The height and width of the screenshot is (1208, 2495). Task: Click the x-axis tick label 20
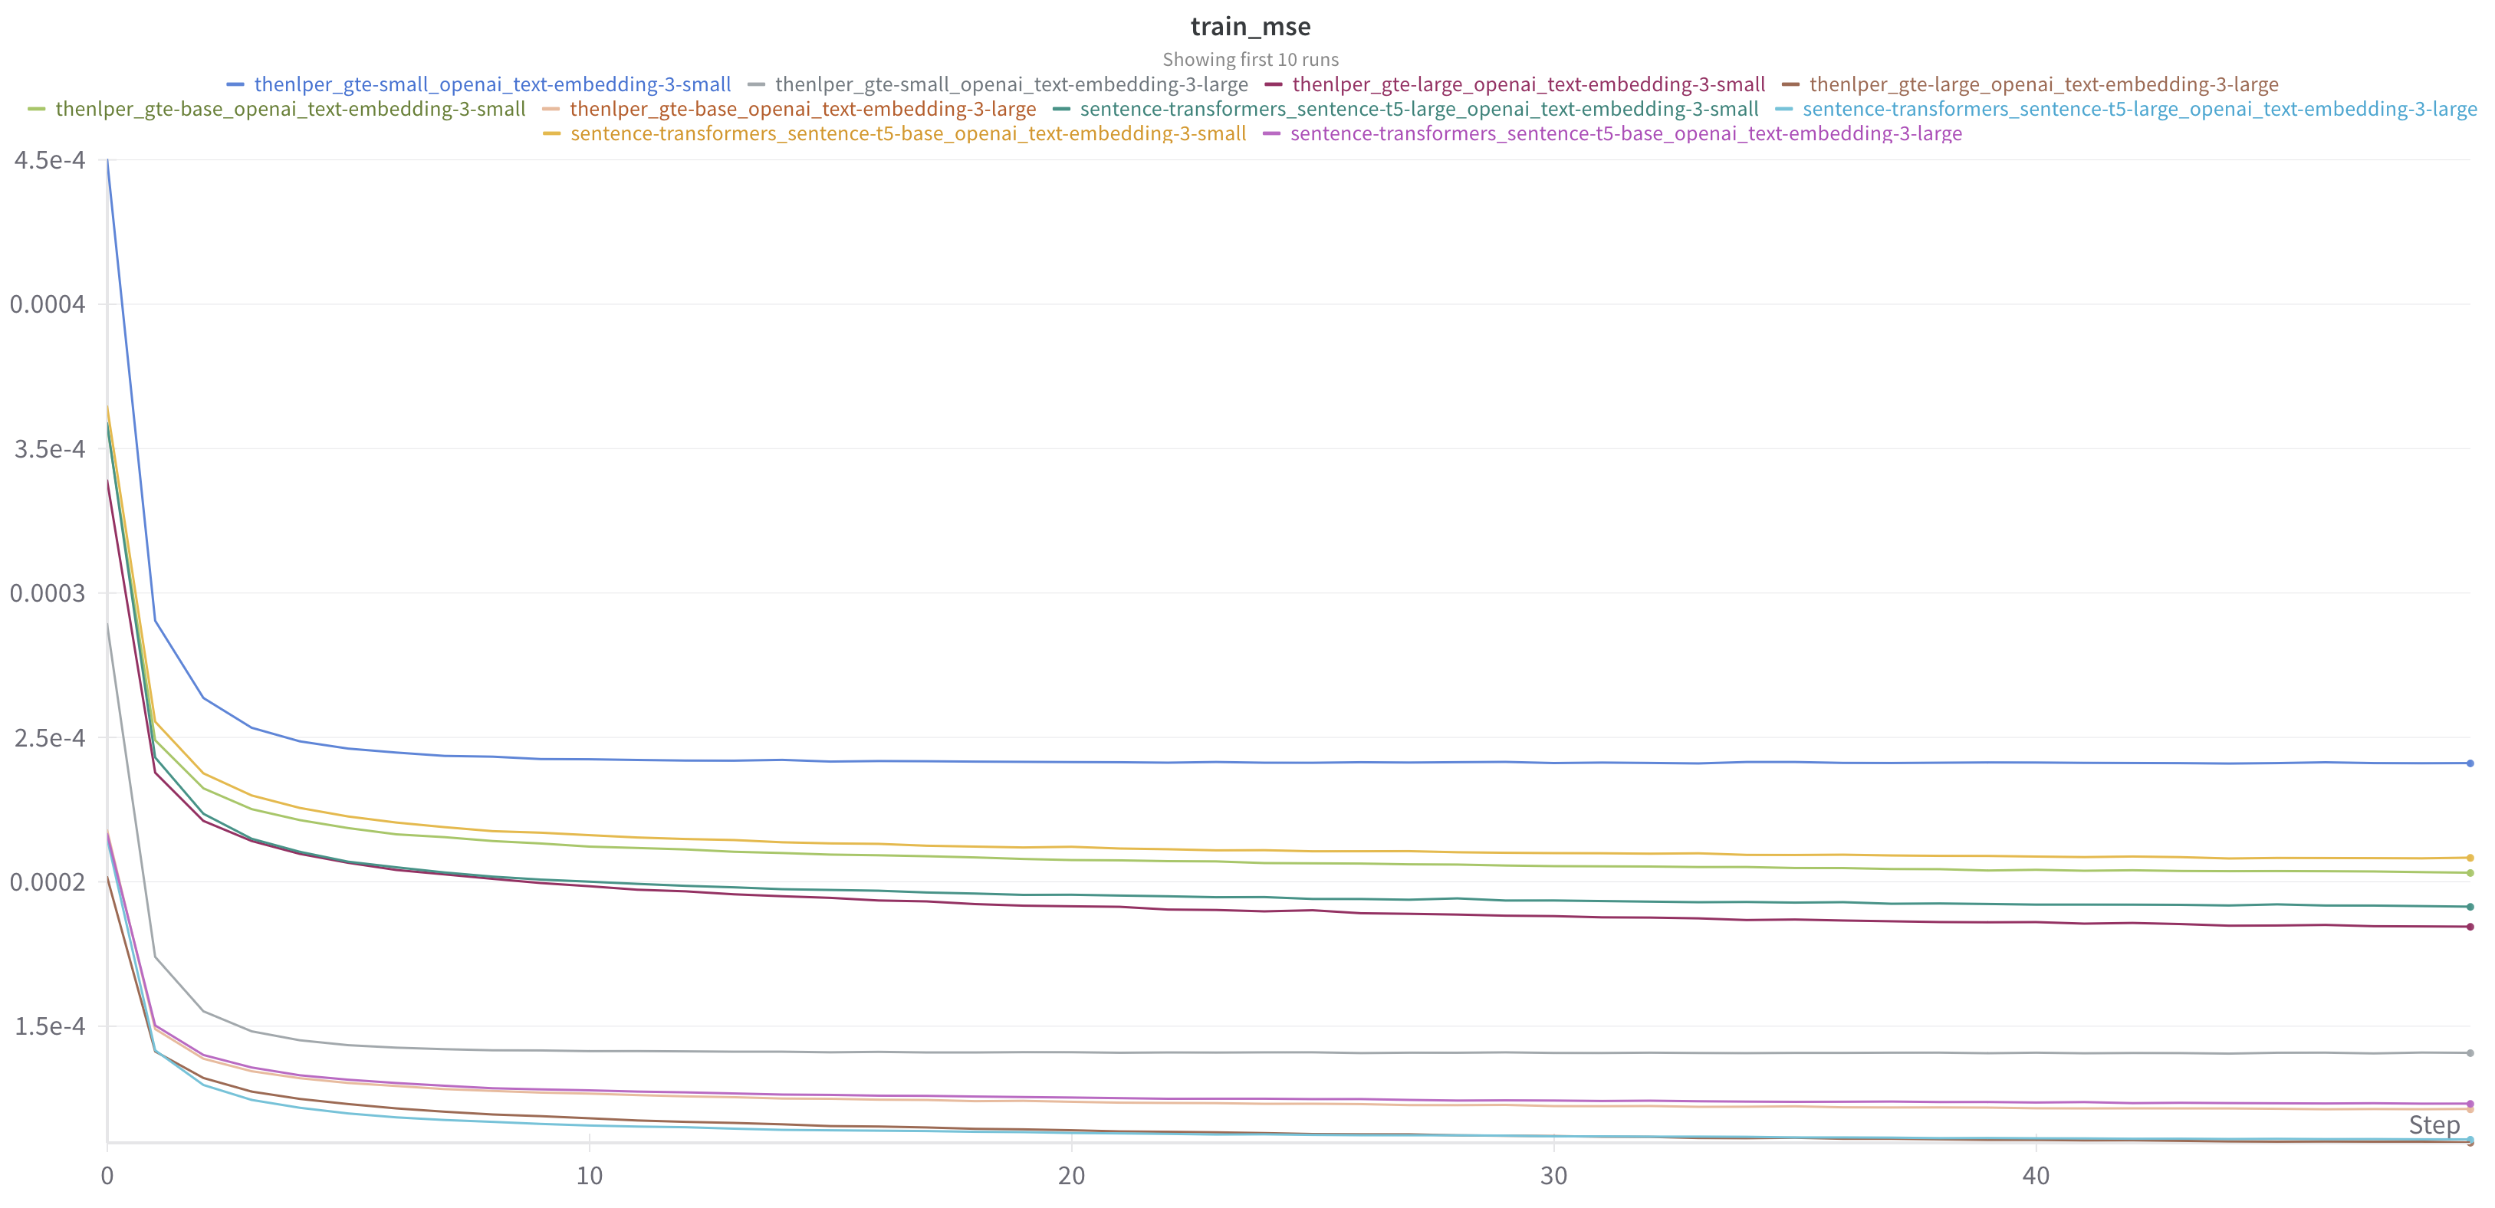1071,1175
